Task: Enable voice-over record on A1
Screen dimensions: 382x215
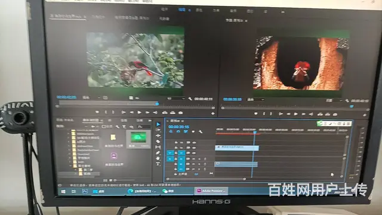Action: (205, 159)
